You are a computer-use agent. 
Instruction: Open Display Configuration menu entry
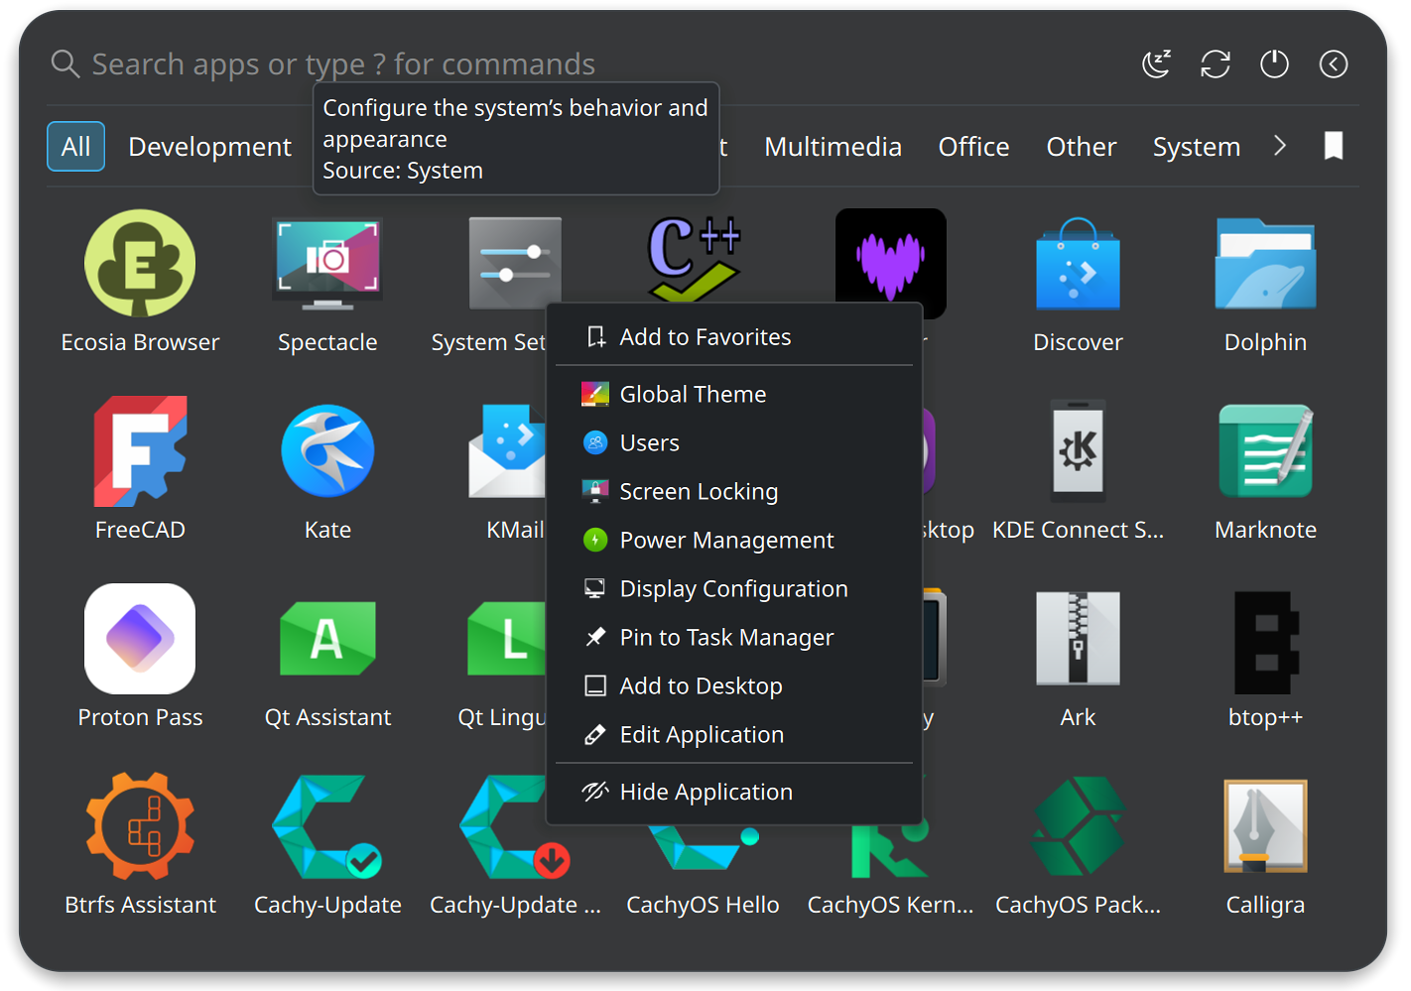coord(734,588)
